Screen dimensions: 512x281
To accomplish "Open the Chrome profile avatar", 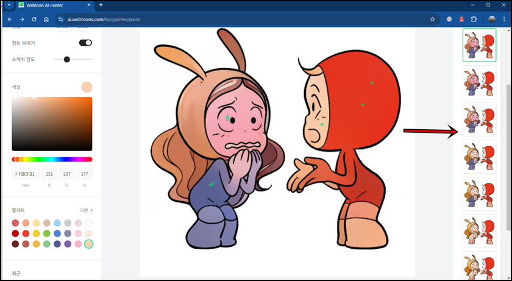I will click(x=492, y=20).
